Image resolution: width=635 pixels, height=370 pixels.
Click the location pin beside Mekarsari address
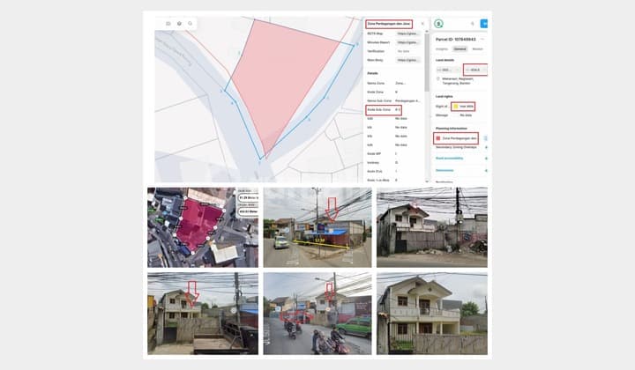coord(438,79)
